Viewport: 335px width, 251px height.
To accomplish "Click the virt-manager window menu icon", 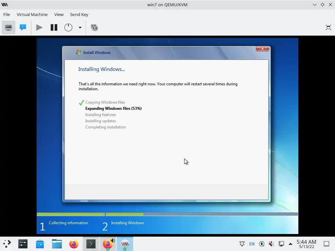I will coord(5,5).
